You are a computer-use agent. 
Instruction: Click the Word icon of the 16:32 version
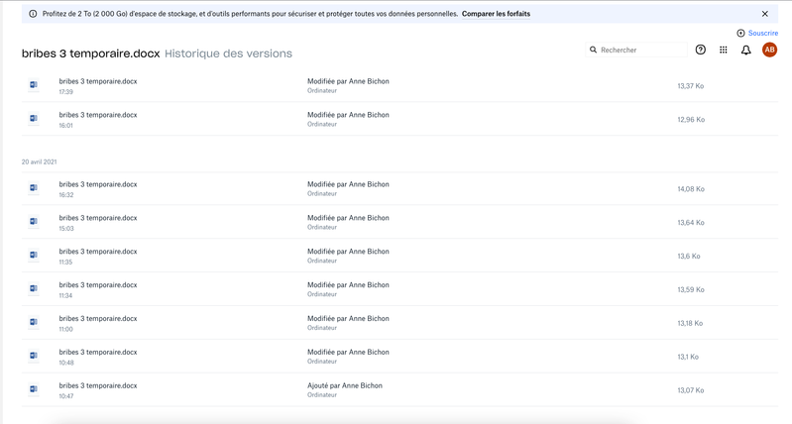[34, 188]
